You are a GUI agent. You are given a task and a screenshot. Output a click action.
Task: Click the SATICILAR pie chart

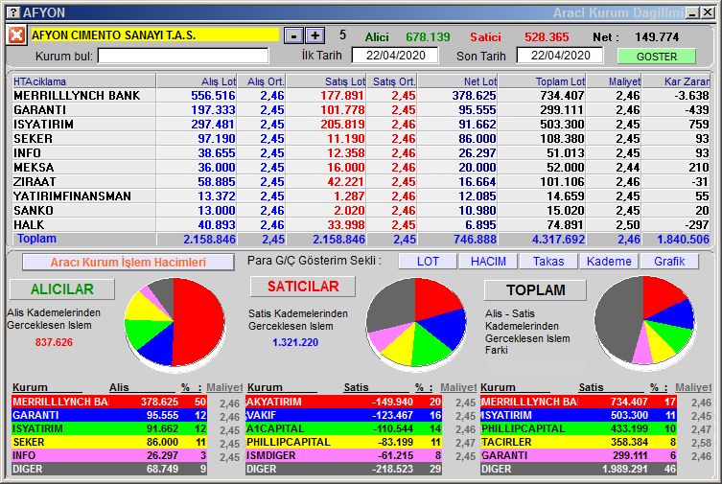click(416, 322)
